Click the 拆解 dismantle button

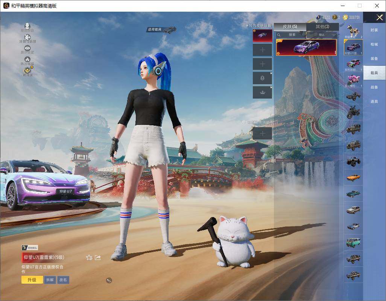click(x=50, y=280)
